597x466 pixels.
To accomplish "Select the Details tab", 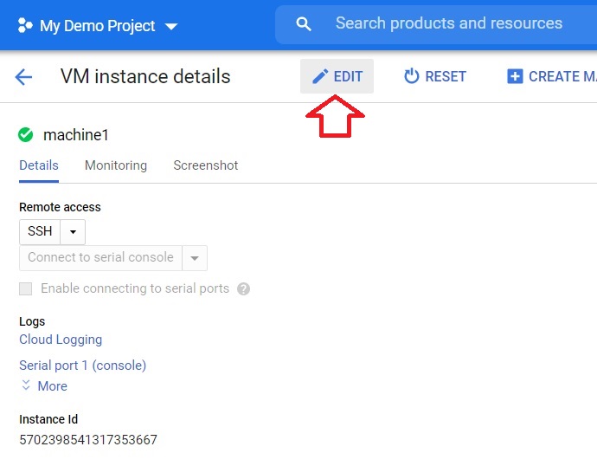I will tap(39, 165).
